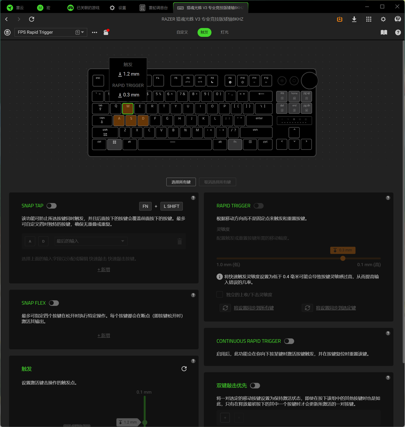Click the SNAP TAP help icon
405x427 pixels.
pyautogui.click(x=193, y=198)
